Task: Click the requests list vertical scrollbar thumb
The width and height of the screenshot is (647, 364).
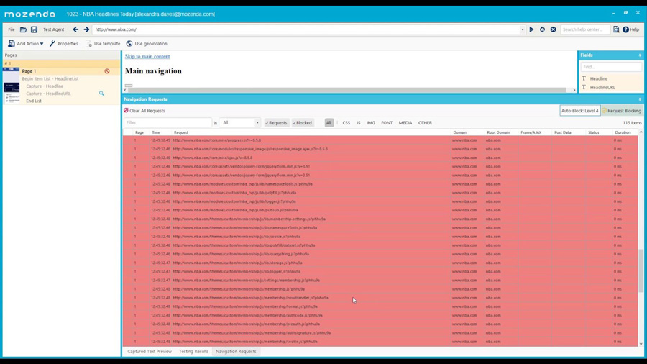Action: tap(641, 271)
